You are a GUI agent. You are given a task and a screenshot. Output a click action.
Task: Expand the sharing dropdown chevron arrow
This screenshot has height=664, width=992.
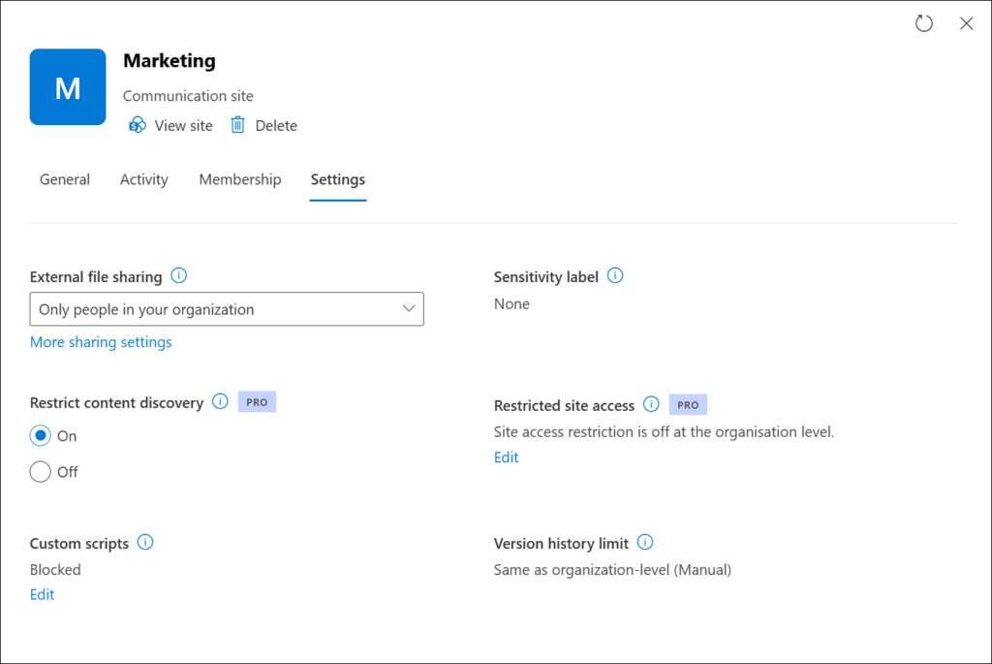[408, 309]
